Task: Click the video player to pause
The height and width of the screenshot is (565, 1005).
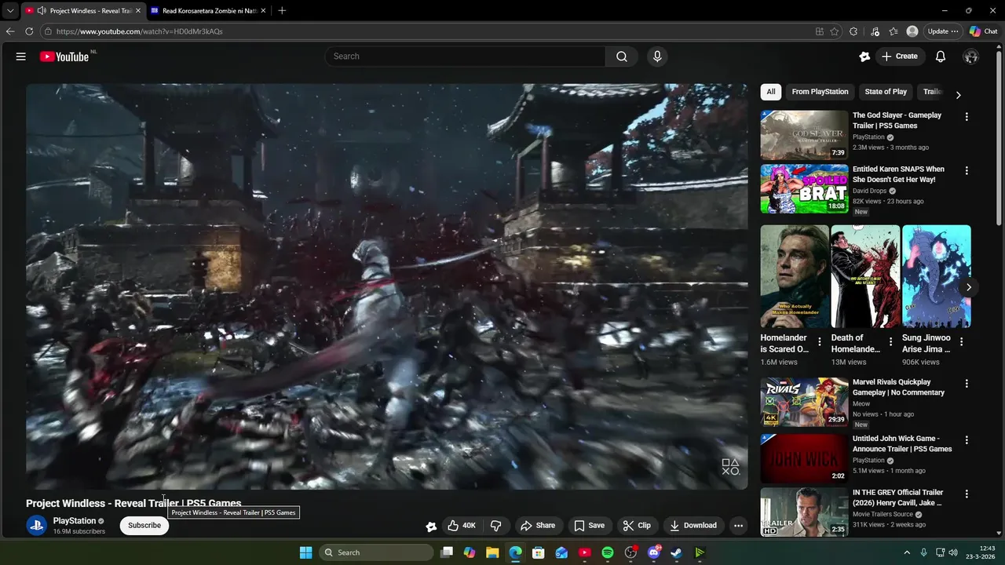Action: pyautogui.click(x=386, y=286)
